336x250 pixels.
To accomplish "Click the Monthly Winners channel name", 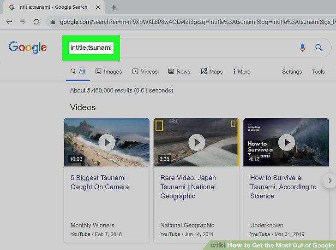I will (x=92, y=225).
